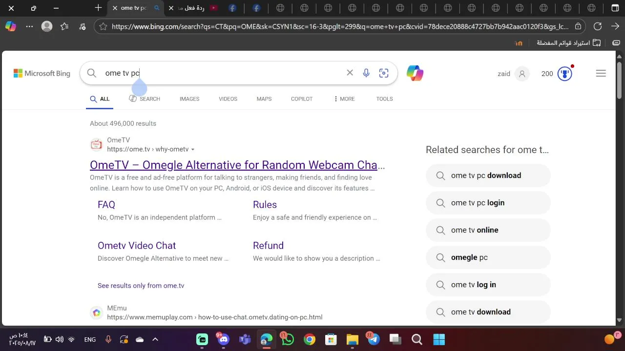The width and height of the screenshot is (625, 351).
Task: Click the Edge address bar URL
Action: (x=340, y=27)
